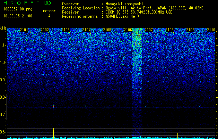
Task: Click the yellow level spike near 2108
Action: (x=178, y=136)
